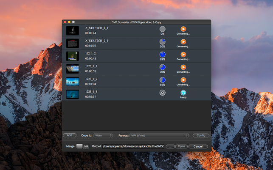Select the 1223_1_2 video thumbnail

pyautogui.click(x=73, y=82)
